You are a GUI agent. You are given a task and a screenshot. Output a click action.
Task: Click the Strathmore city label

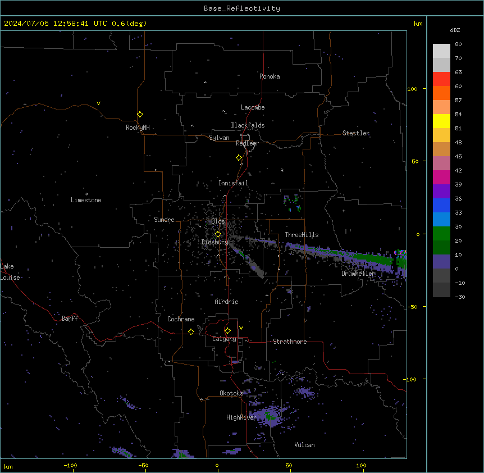pos(290,342)
